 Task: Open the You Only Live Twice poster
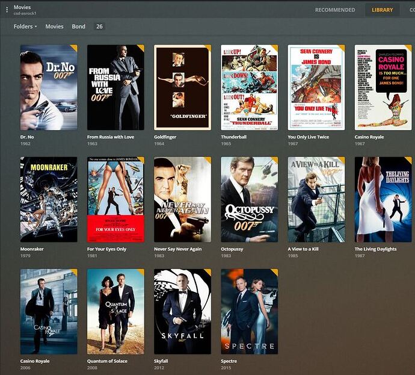coord(316,87)
